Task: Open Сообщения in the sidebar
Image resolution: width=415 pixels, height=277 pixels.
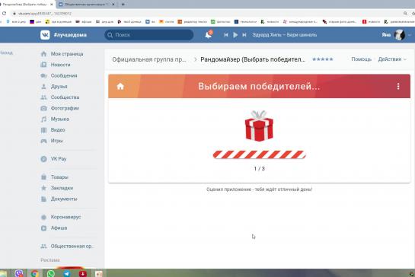Action: pos(64,75)
